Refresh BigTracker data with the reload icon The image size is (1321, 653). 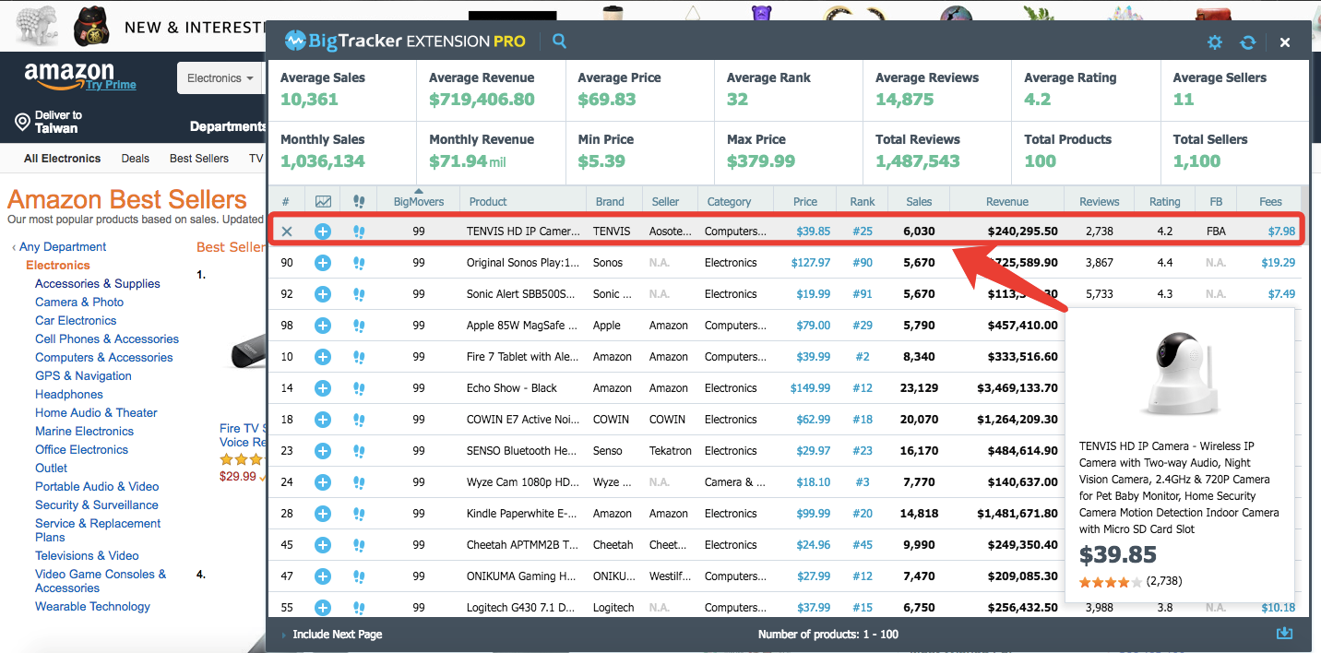click(1248, 42)
